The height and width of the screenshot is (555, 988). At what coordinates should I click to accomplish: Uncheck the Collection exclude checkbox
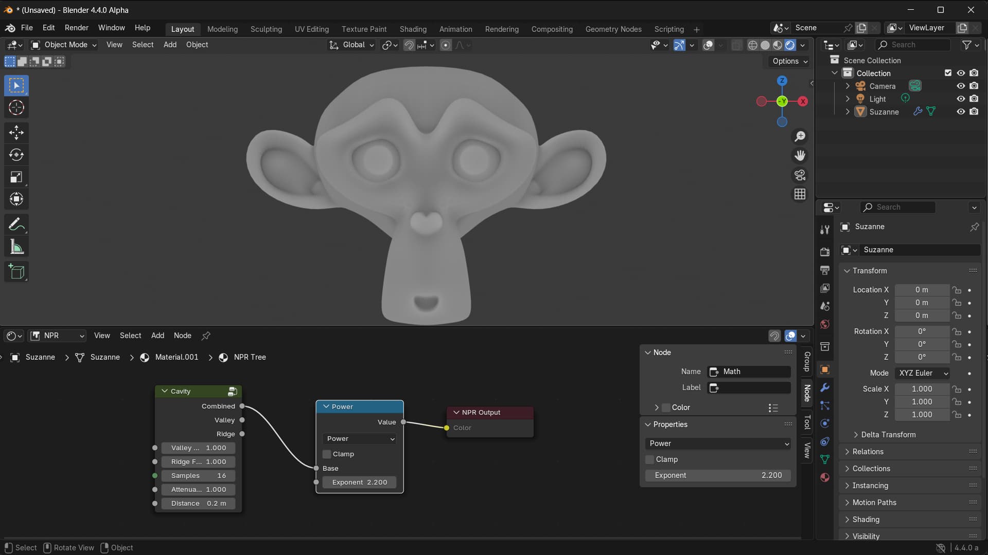click(x=948, y=73)
